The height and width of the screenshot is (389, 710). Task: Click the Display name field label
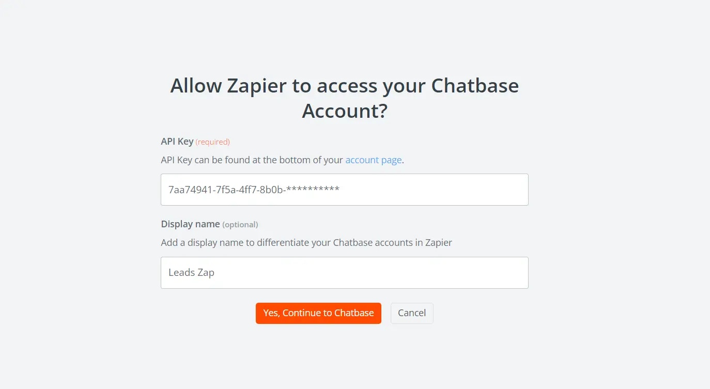[190, 224]
